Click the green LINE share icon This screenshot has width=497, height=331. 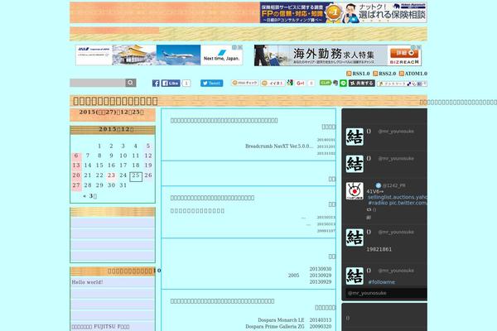coord(343,83)
